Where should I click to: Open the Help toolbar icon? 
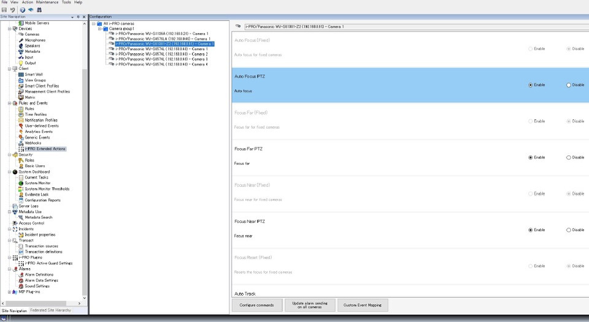pos(23,10)
